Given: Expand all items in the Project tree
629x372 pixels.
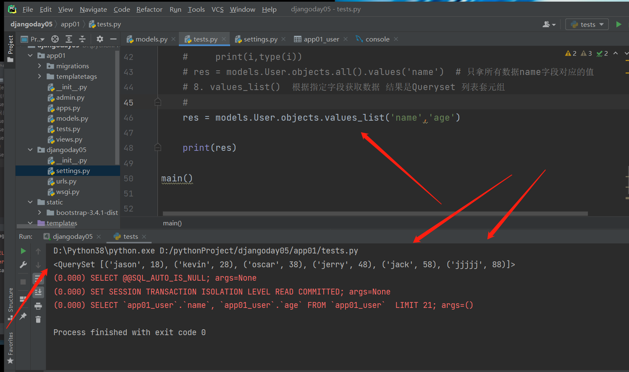Looking at the screenshot, I should (69, 39).
